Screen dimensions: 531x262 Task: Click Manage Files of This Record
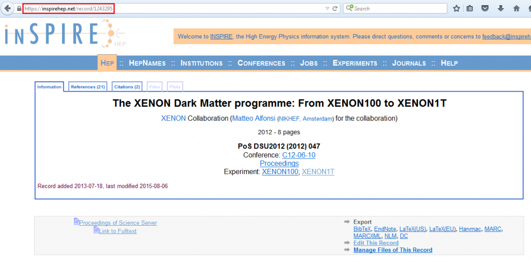pos(393,250)
